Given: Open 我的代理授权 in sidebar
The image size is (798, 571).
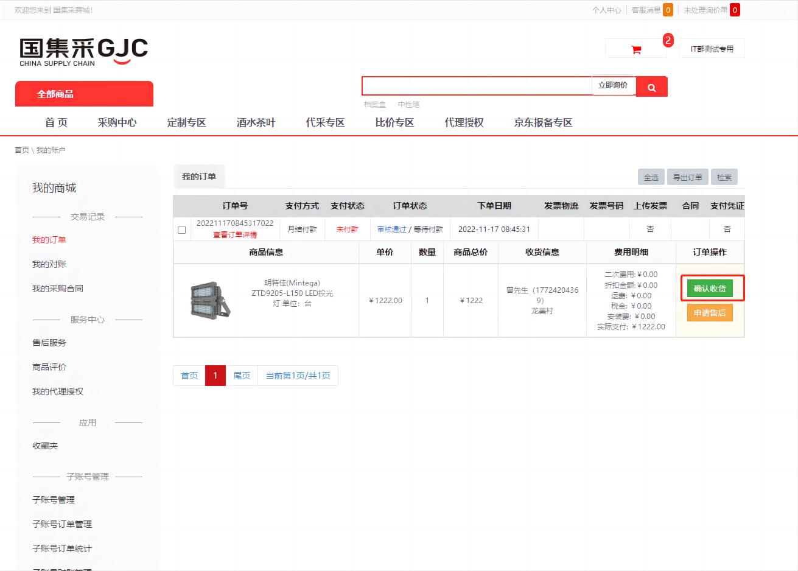Looking at the screenshot, I should pyautogui.click(x=58, y=391).
